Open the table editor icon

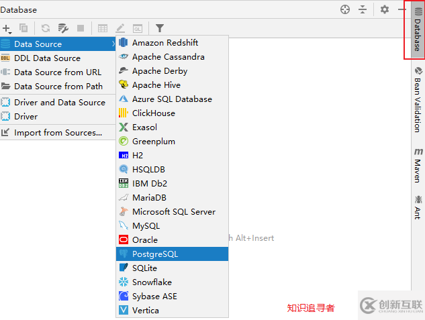point(103,28)
